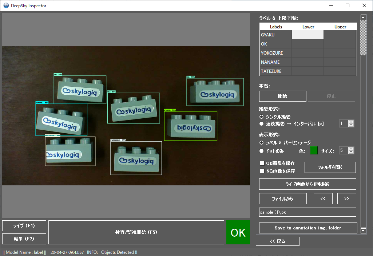This screenshot has width=373, height=256.
Task: Choose ラベル & パーセンテージ display mode
Action: pos(261,143)
